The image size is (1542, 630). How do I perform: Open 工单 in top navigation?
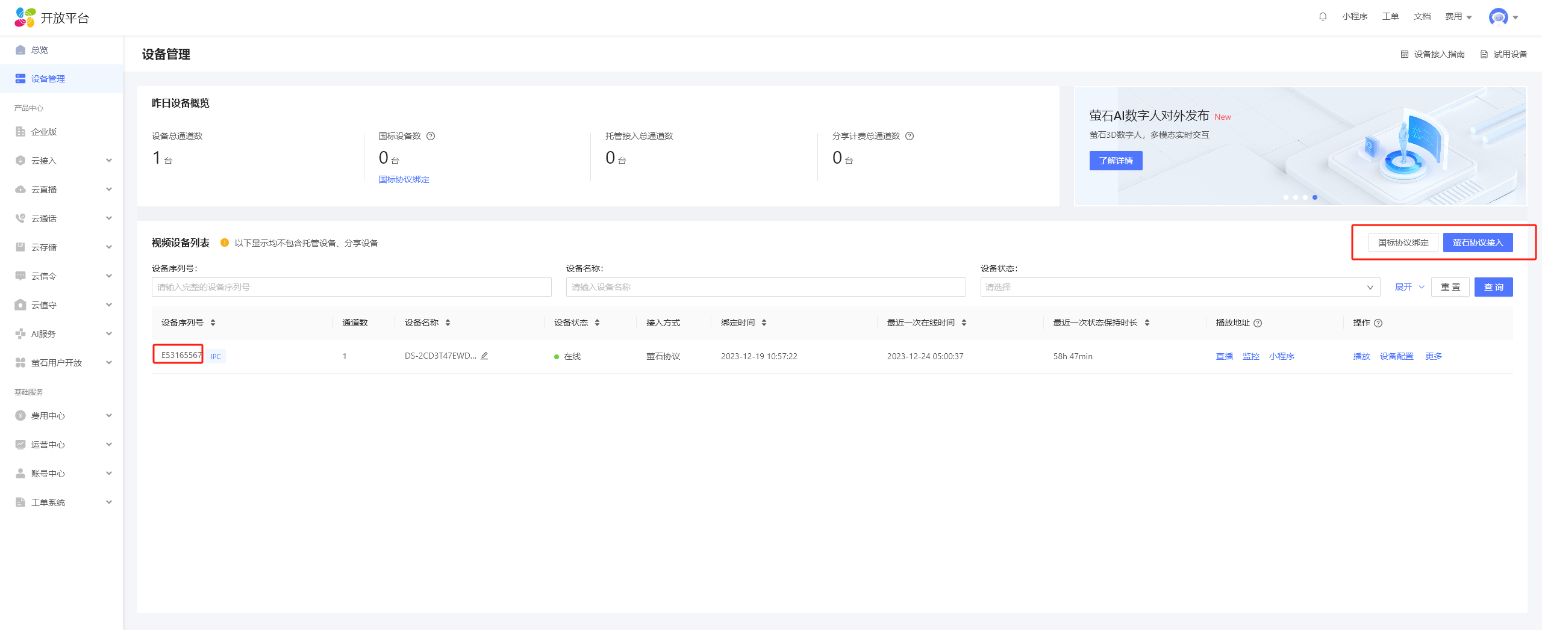click(x=1390, y=17)
